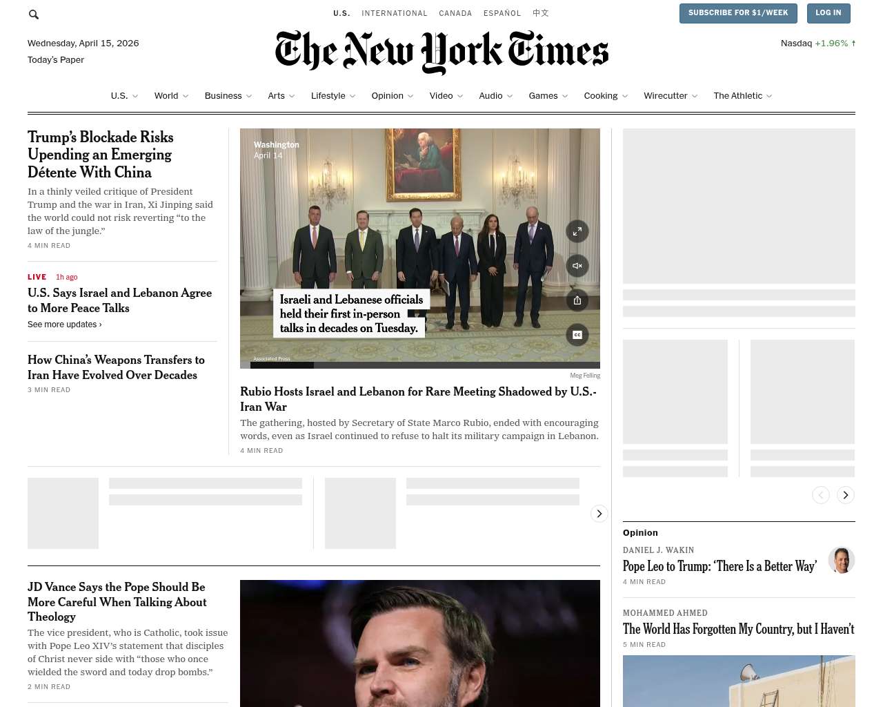The width and height of the screenshot is (883, 707).
Task: Open See more updates link
Action: tap(65, 325)
